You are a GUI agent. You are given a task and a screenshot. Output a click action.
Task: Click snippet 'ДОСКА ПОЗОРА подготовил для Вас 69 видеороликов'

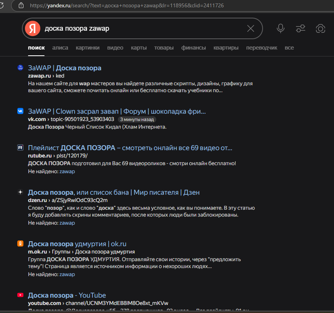[x=132, y=164]
